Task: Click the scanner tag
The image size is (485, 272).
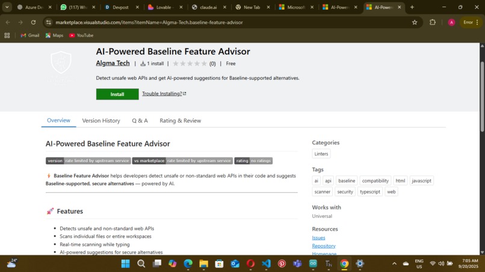Action: (323, 192)
